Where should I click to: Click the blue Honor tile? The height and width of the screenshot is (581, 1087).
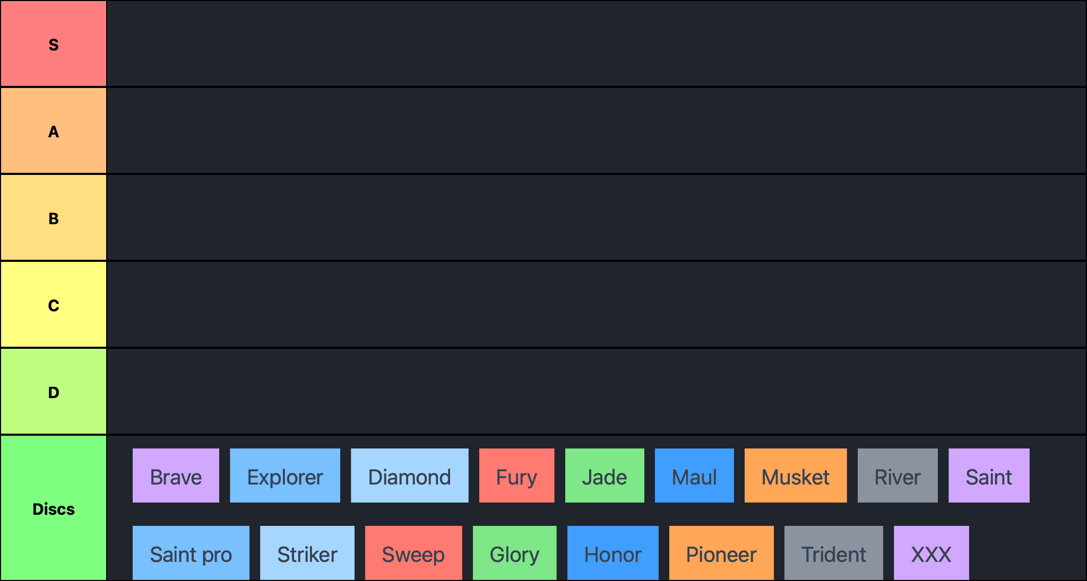tap(612, 553)
